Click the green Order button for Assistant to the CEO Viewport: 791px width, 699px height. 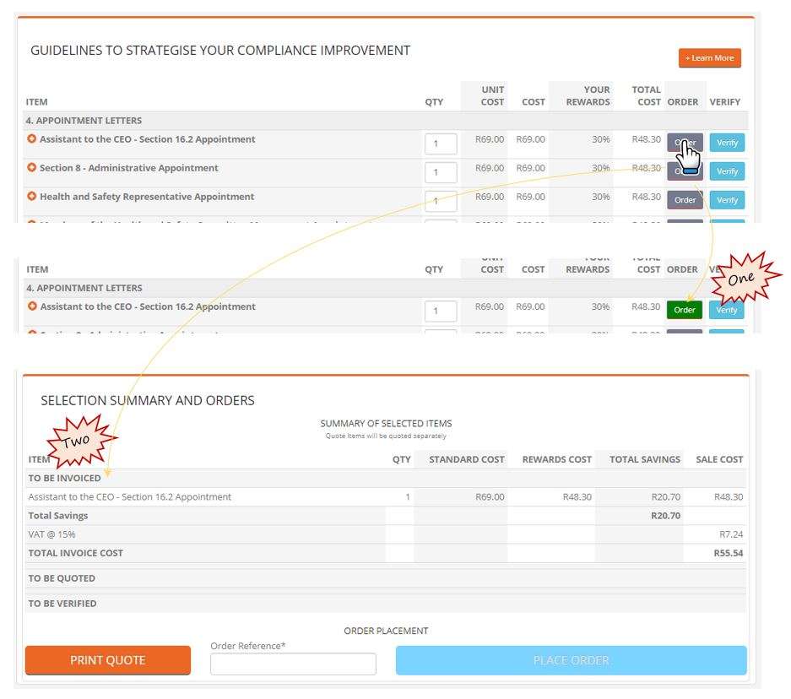[x=684, y=310]
